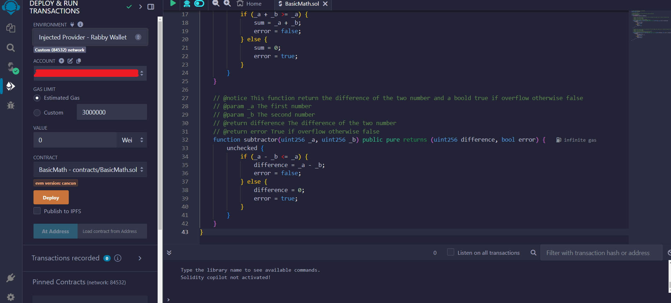Check Listen on all transactions
Viewport: 671px width, 303px height.
(450, 252)
